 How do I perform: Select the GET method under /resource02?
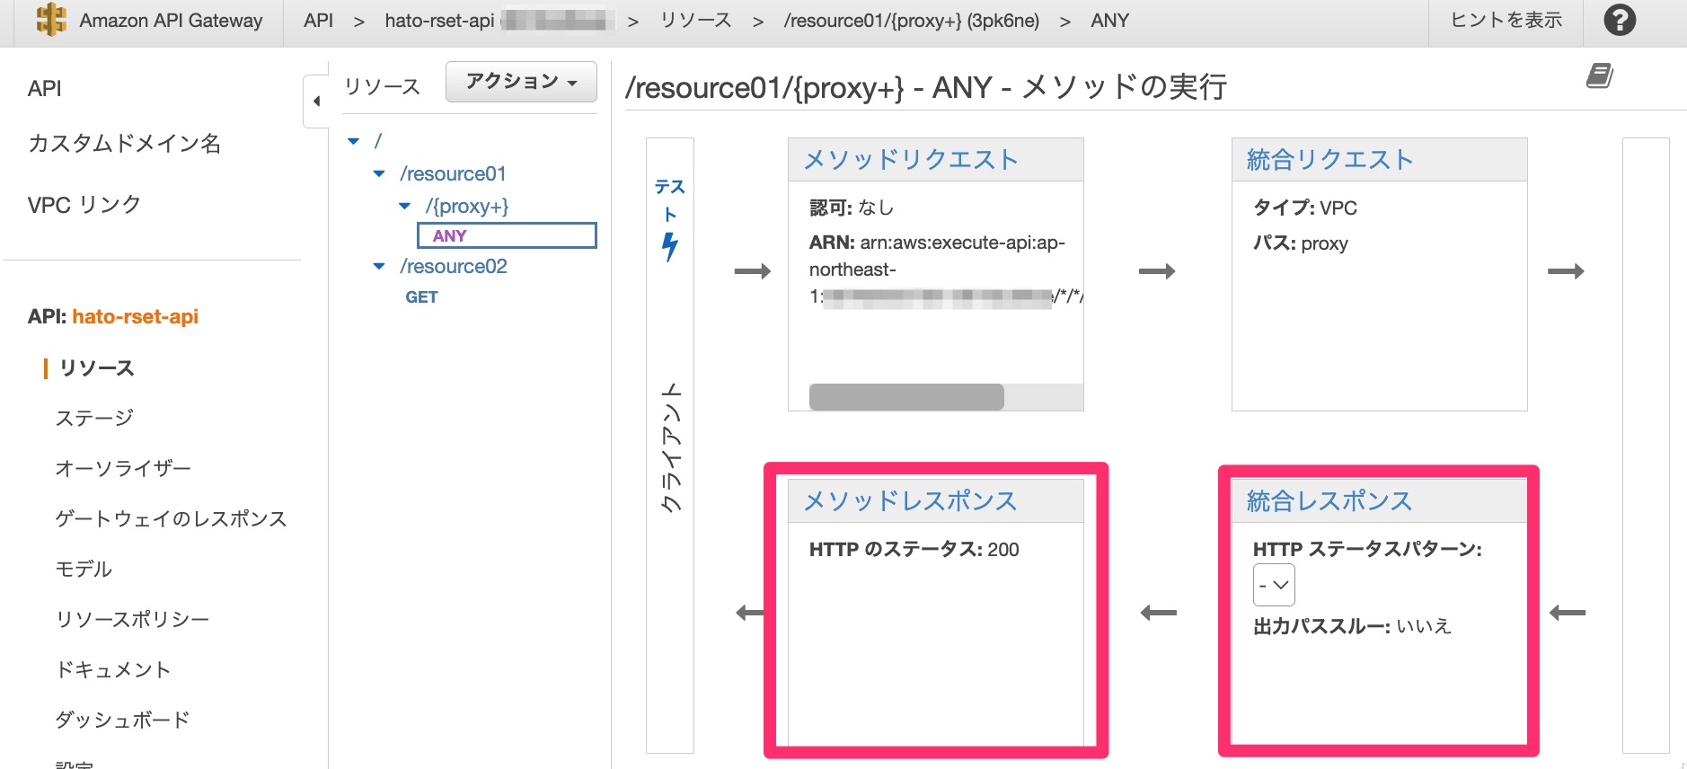point(421,297)
